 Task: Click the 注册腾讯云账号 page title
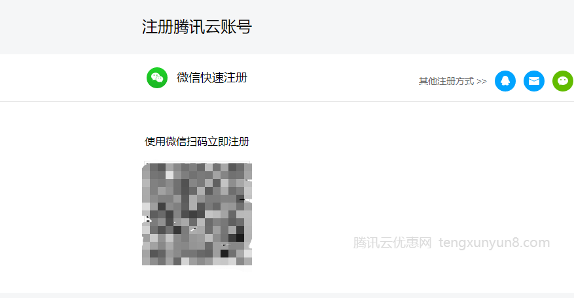coord(197,27)
